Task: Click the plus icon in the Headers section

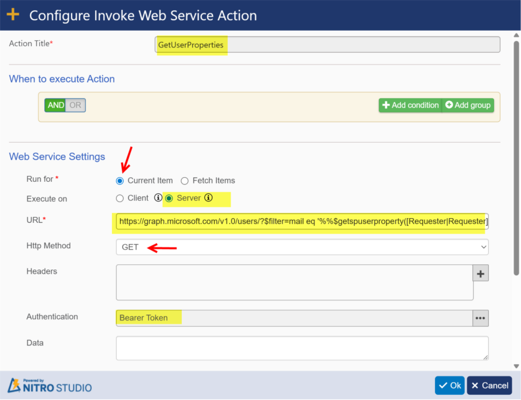Action: [481, 273]
